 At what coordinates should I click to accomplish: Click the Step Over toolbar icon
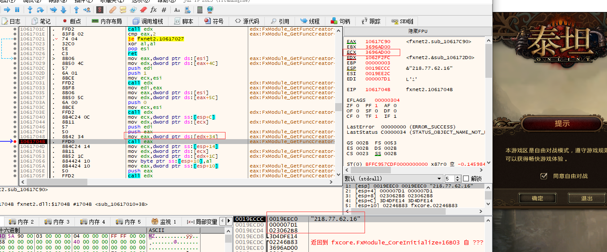point(41,9)
